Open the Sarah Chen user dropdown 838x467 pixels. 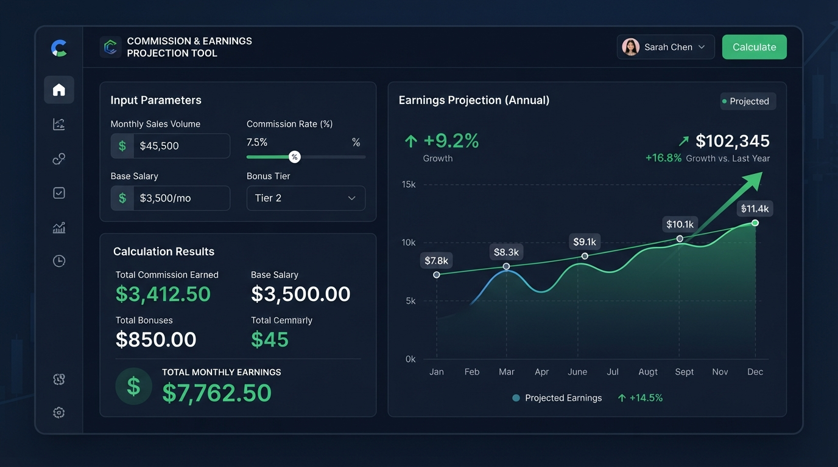click(x=666, y=47)
